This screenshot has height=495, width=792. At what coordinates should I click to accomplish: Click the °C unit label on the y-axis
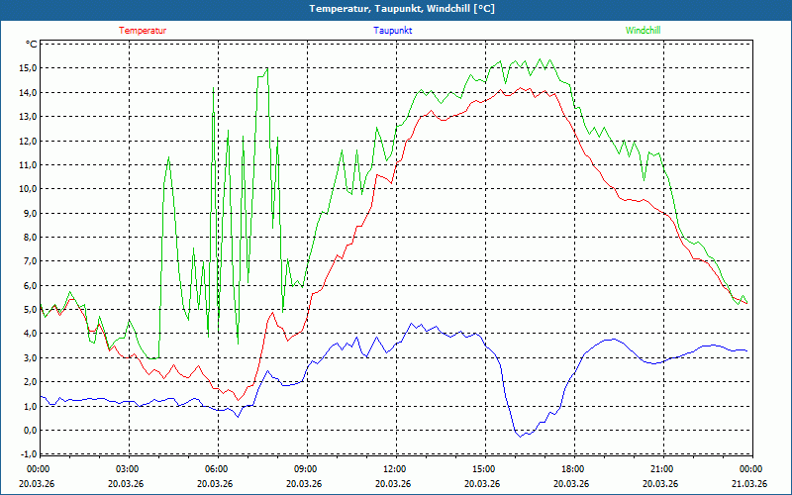click(32, 45)
